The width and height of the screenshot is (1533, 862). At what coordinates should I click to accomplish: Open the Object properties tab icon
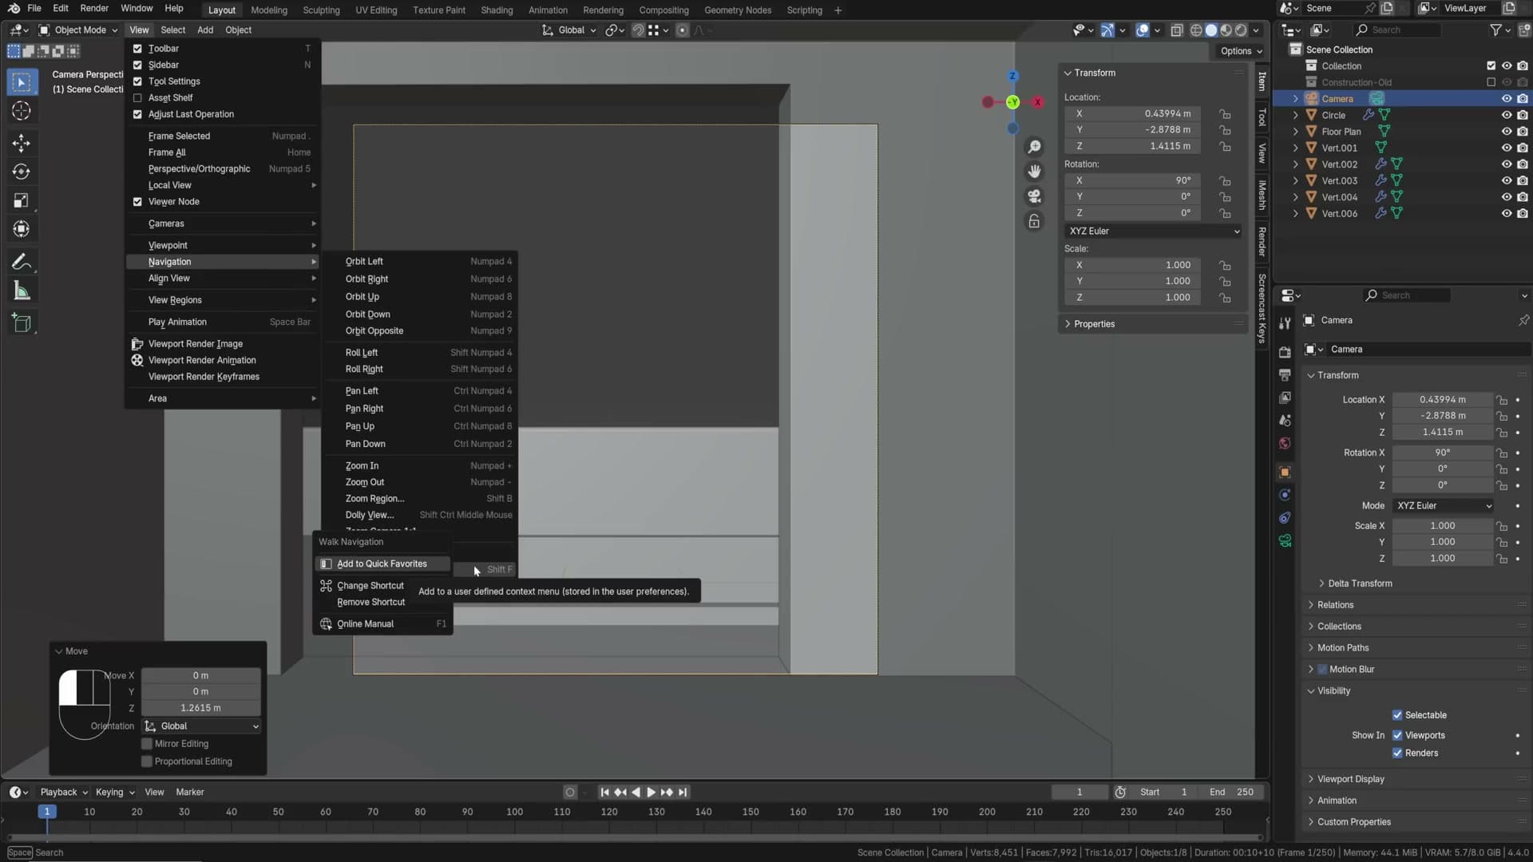click(1285, 473)
